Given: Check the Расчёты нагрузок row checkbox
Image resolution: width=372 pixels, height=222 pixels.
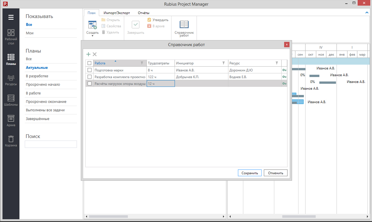Looking at the screenshot, I should point(90,83).
